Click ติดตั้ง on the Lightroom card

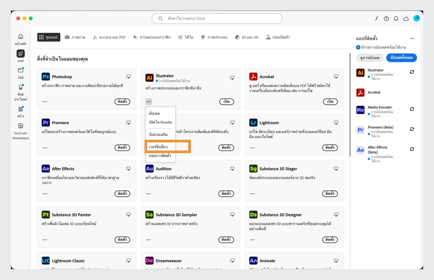[x=330, y=148]
